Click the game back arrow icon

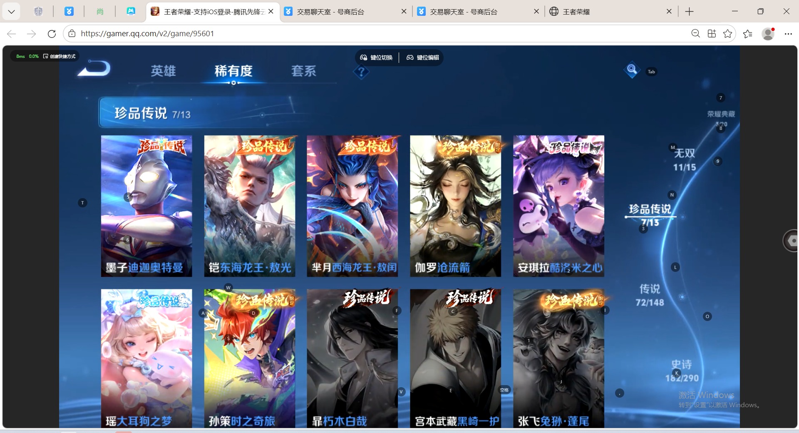click(94, 69)
